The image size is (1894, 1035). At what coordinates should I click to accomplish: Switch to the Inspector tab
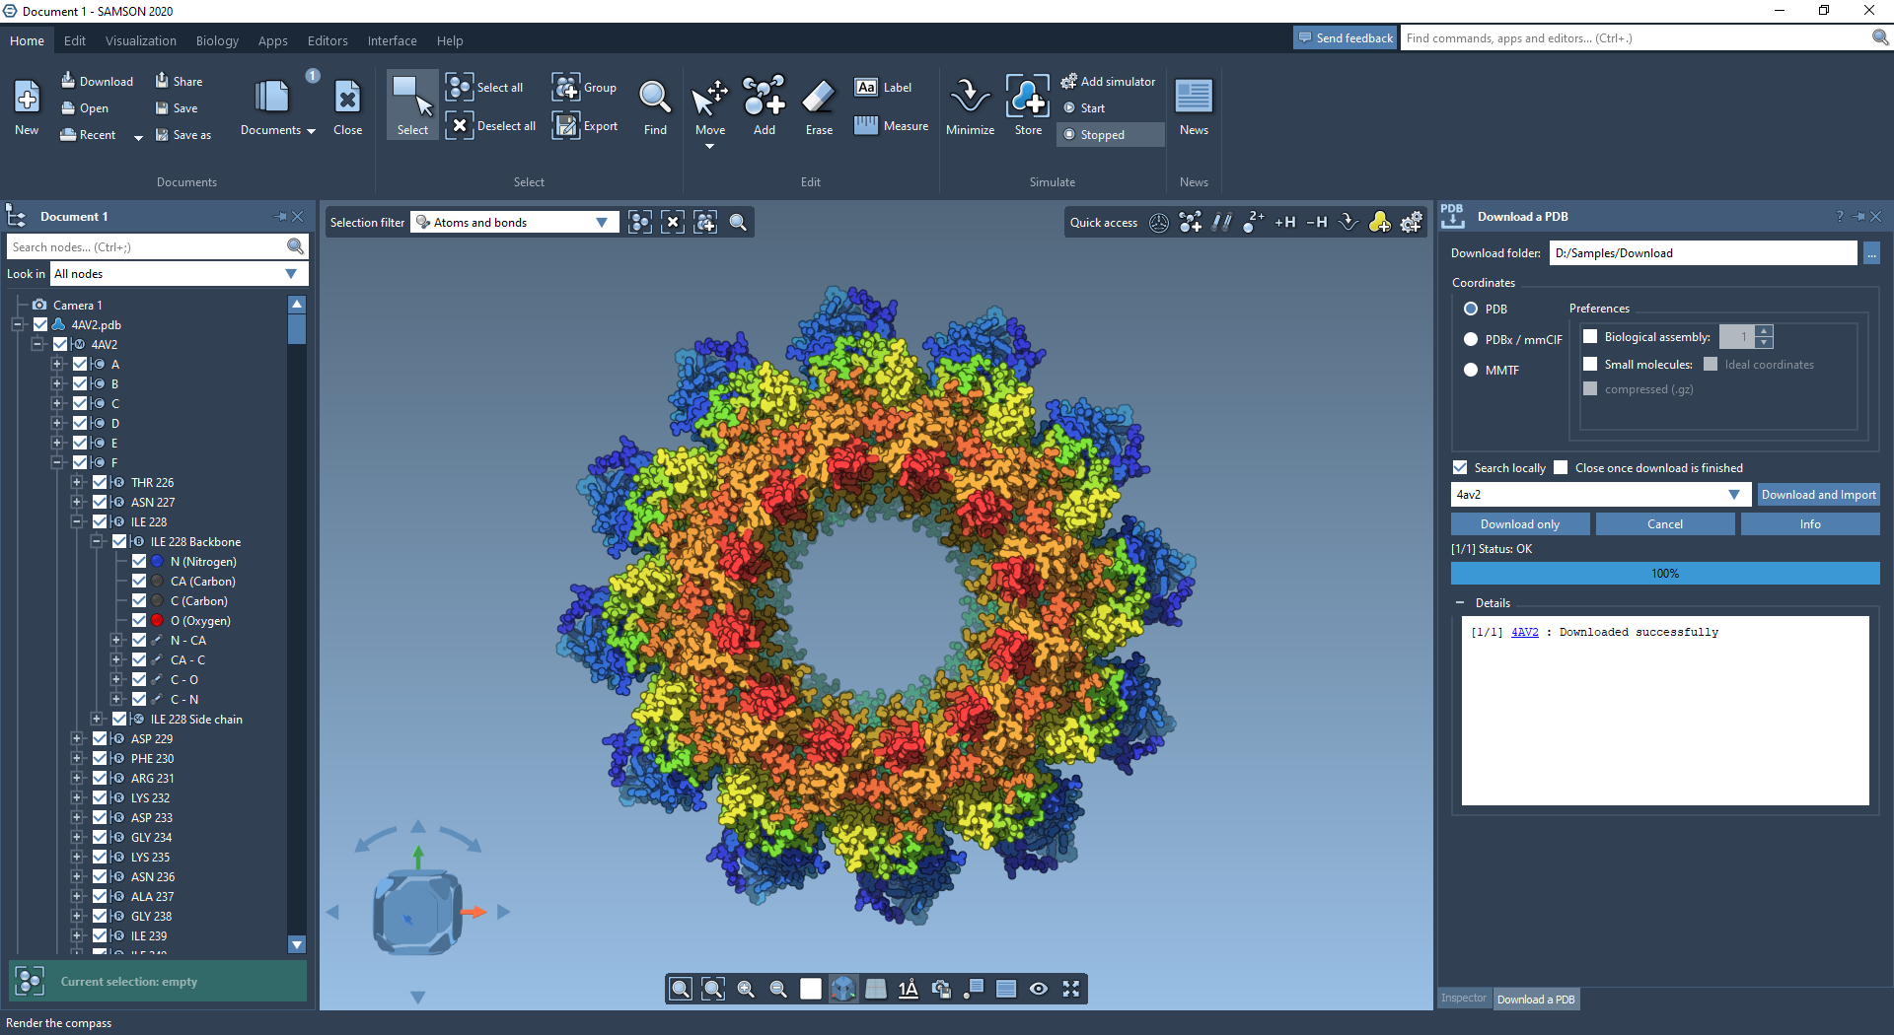coord(1463,999)
